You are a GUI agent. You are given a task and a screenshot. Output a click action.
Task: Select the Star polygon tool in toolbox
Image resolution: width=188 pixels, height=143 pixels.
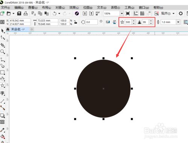coord(2,85)
